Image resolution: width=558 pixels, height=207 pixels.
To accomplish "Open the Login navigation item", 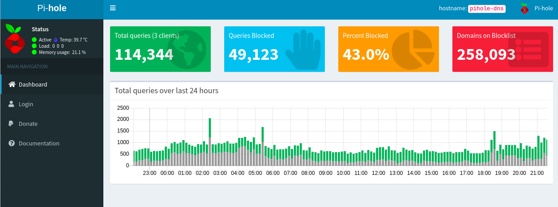I will pyautogui.click(x=51, y=104).
